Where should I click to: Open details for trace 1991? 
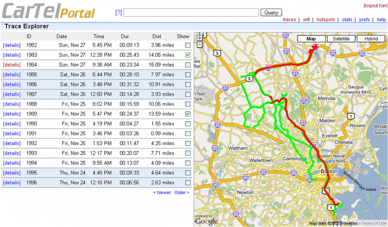[12, 133]
